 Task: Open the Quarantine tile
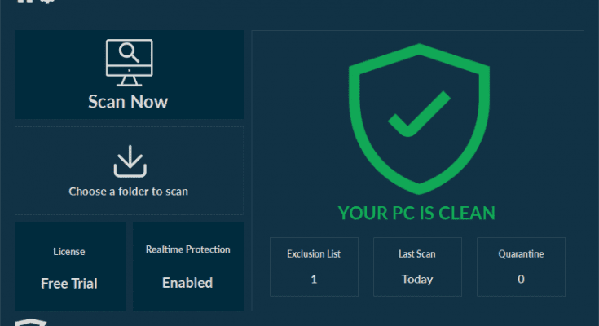[x=521, y=267]
